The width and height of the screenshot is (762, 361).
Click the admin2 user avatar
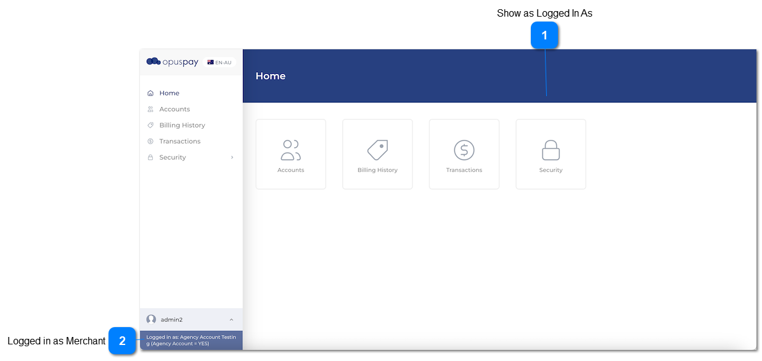pos(151,319)
